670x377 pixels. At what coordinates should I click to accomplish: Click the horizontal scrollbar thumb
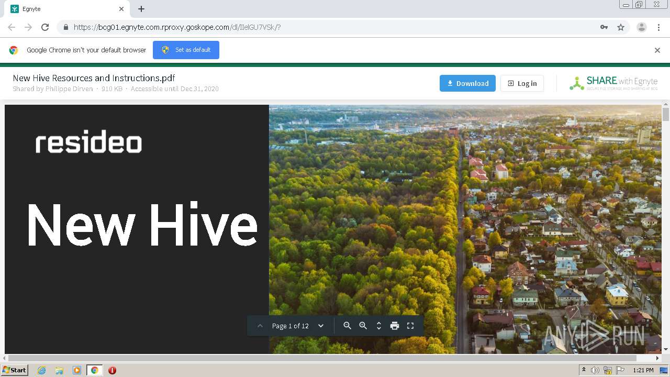tap(322, 358)
